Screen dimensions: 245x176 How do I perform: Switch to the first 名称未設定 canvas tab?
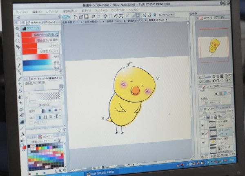coord(72,22)
